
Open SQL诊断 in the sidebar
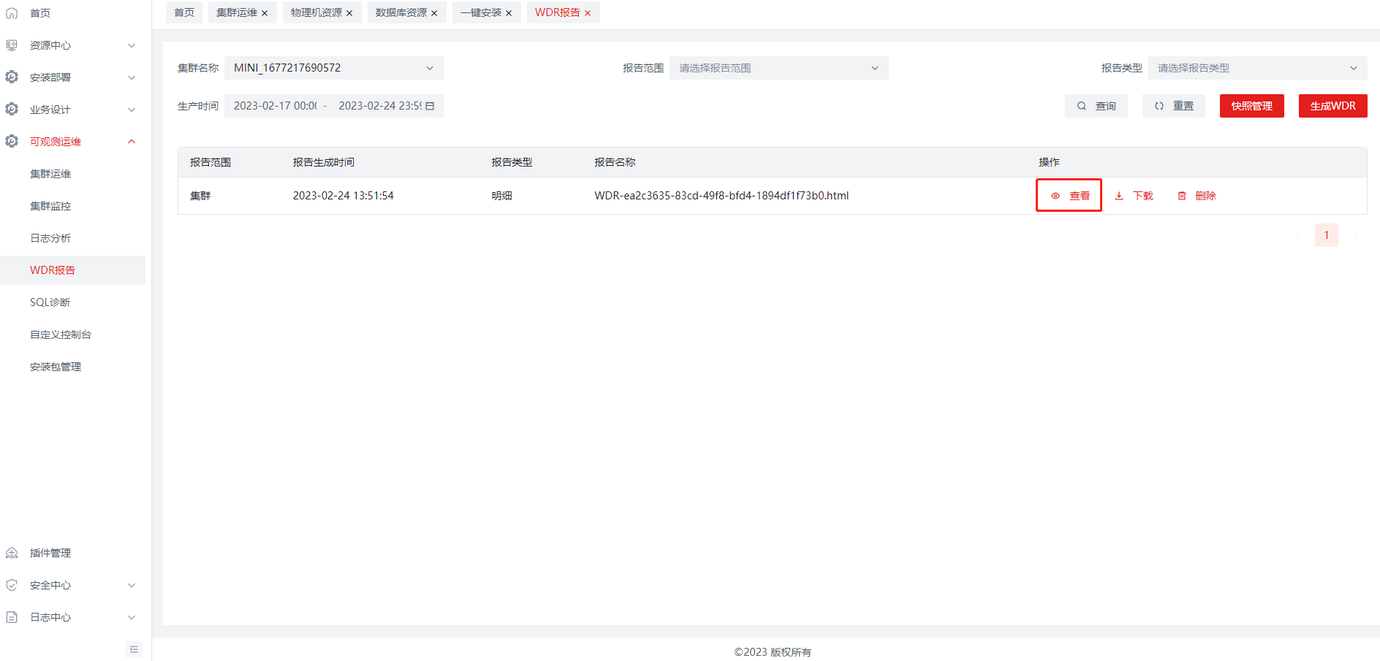click(50, 302)
